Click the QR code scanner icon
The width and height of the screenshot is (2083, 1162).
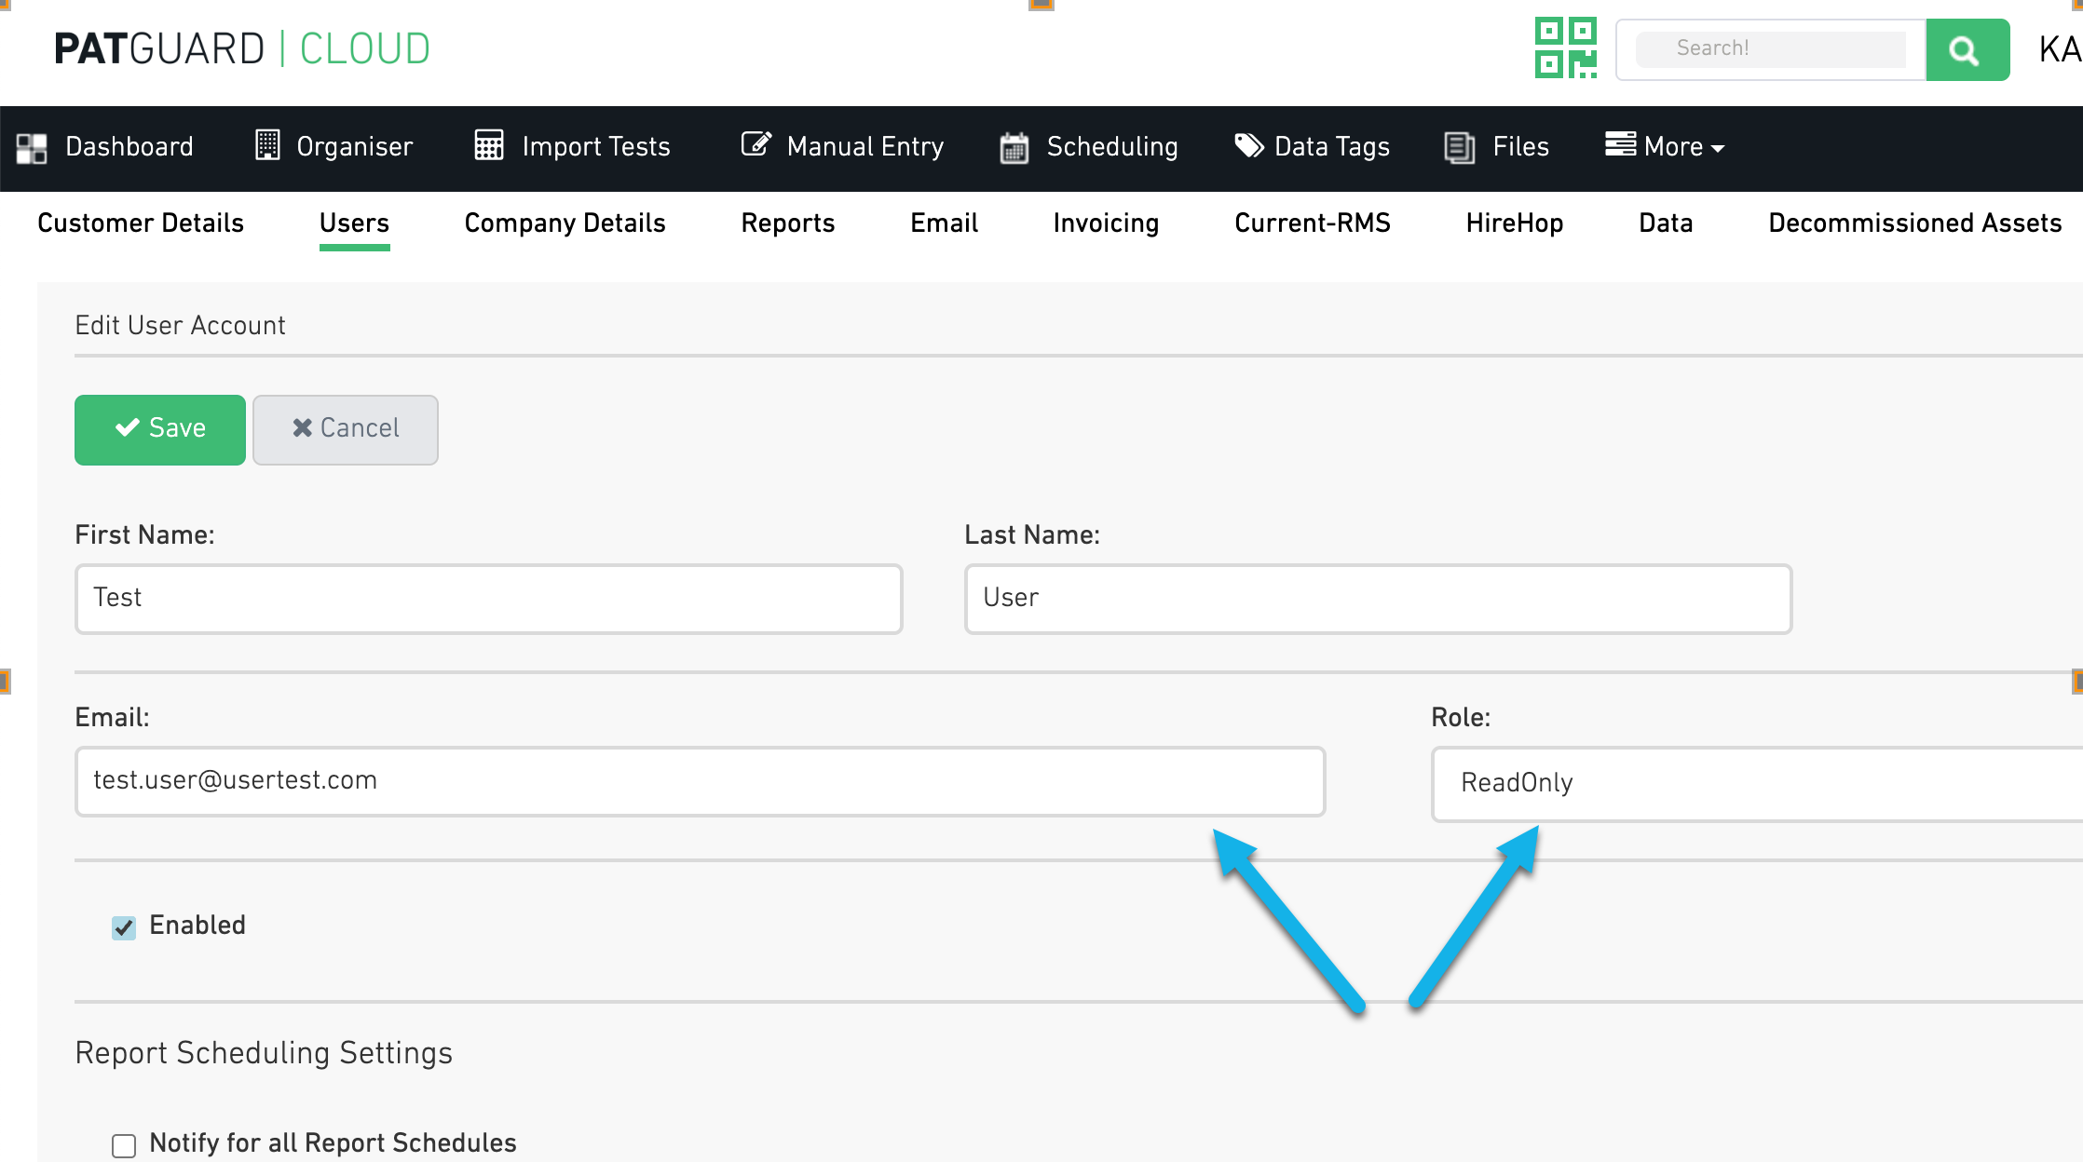1565,48
